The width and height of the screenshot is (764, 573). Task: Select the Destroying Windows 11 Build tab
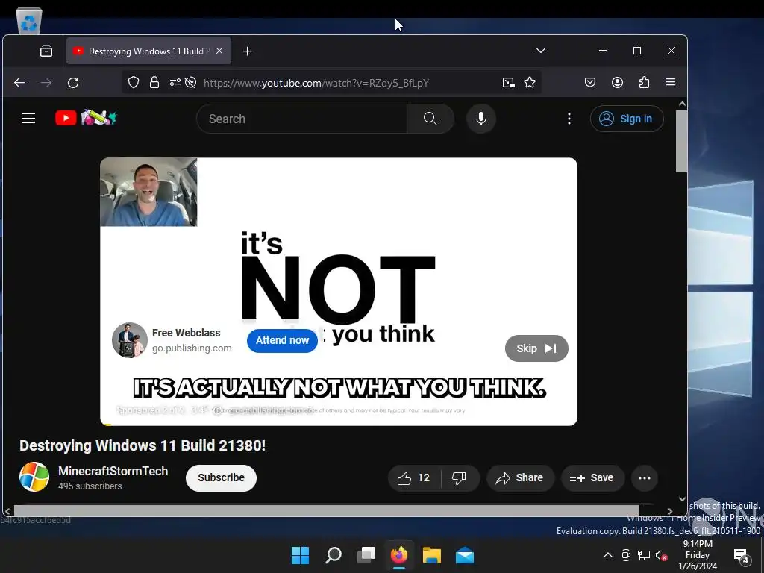pyautogui.click(x=148, y=51)
